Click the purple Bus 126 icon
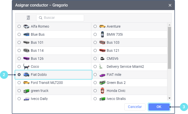 point(26,59)
